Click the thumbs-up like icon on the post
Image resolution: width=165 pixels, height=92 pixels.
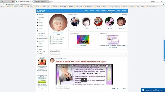coord(124,89)
